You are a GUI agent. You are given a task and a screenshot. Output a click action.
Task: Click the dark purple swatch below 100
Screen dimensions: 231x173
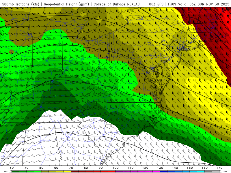(x=119, y=172)
